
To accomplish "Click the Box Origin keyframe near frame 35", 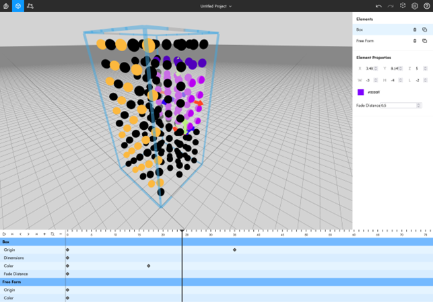I will [234, 250].
